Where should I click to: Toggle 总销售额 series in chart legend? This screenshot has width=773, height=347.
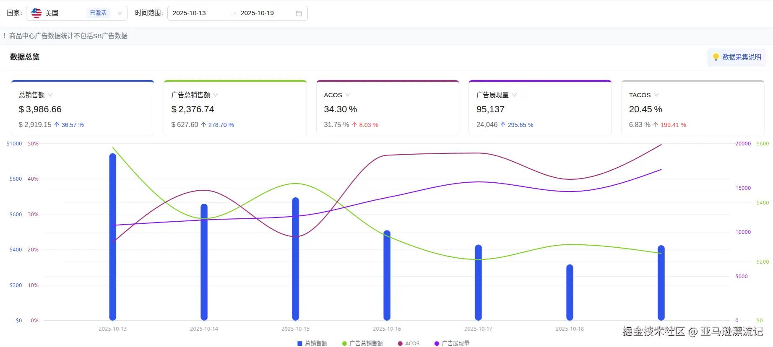(x=312, y=343)
